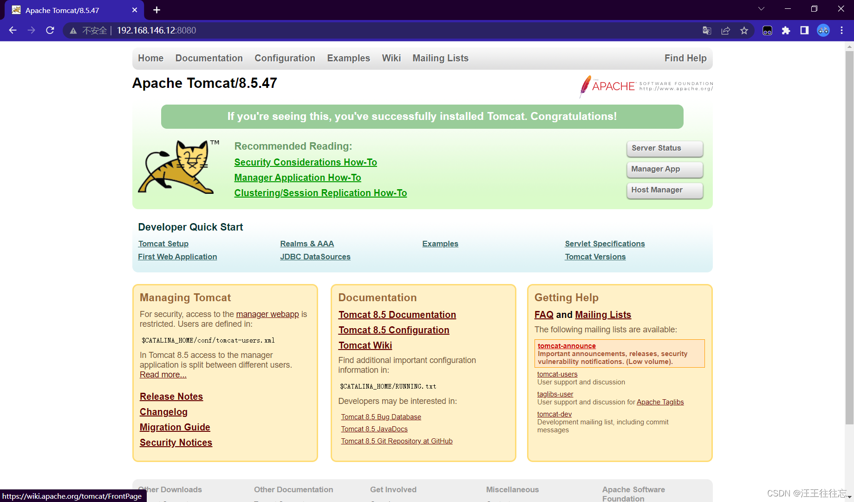Open Security Considerations How-To link

click(306, 162)
